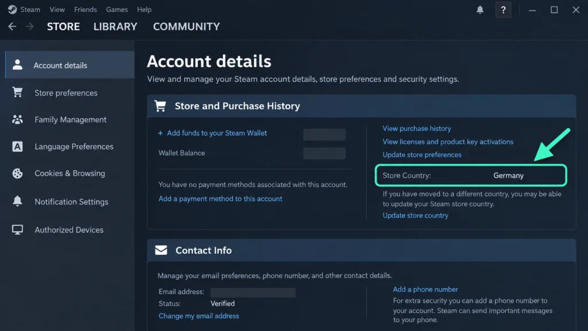Click the cookie icon beside Cookies & Browsing

click(17, 174)
